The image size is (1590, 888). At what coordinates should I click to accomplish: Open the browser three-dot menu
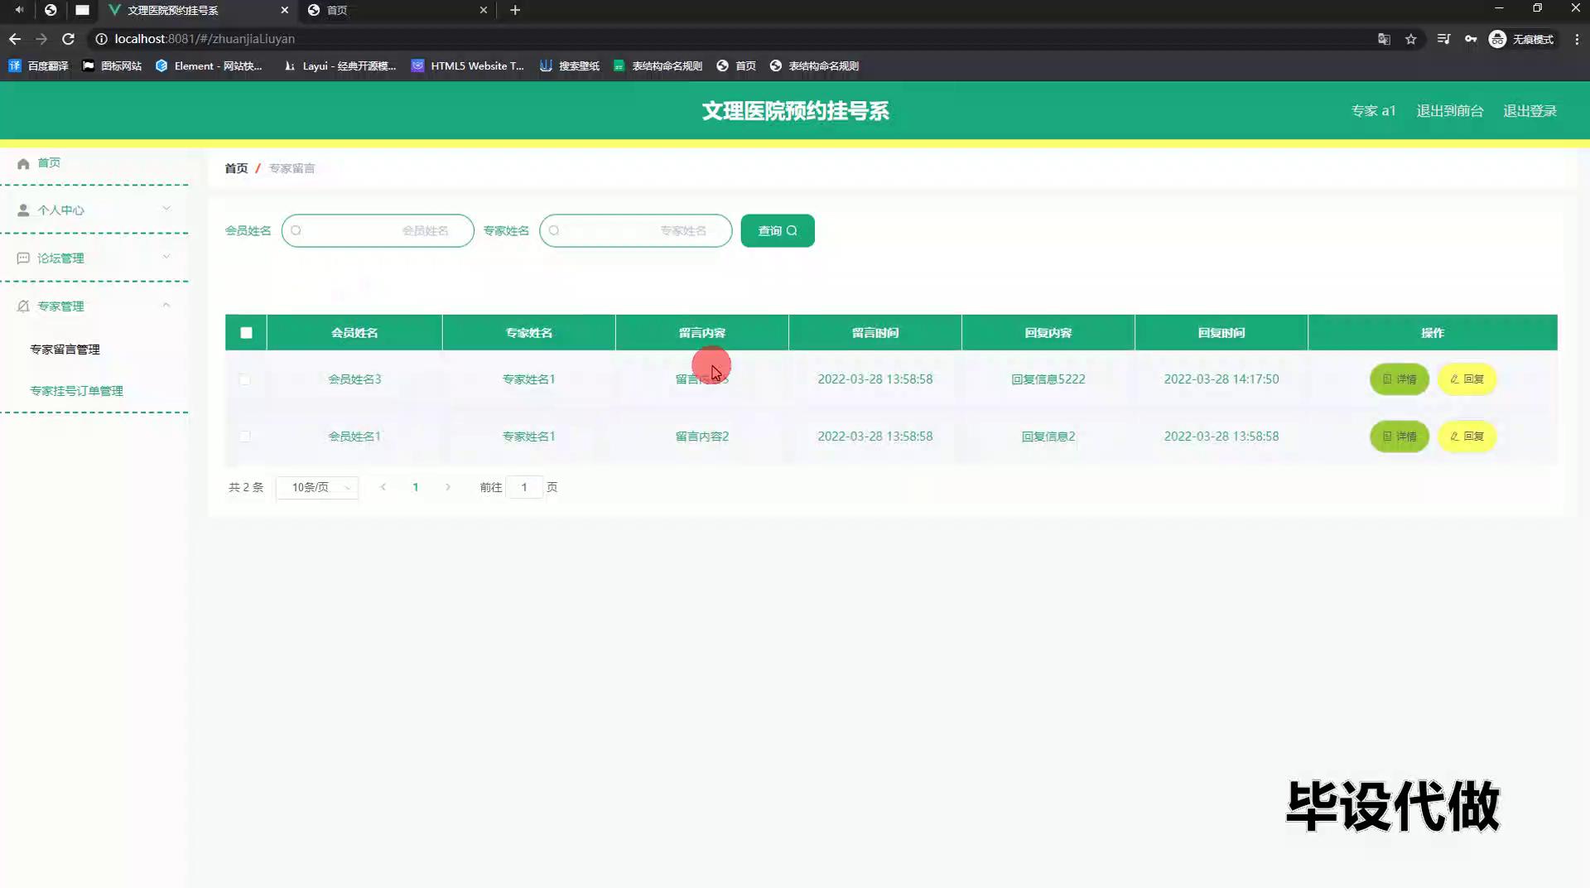[1577, 39]
